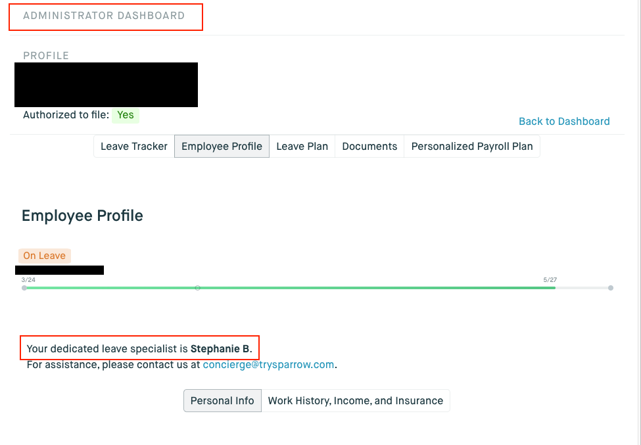Click the Employee Profile section heading

tap(82, 216)
